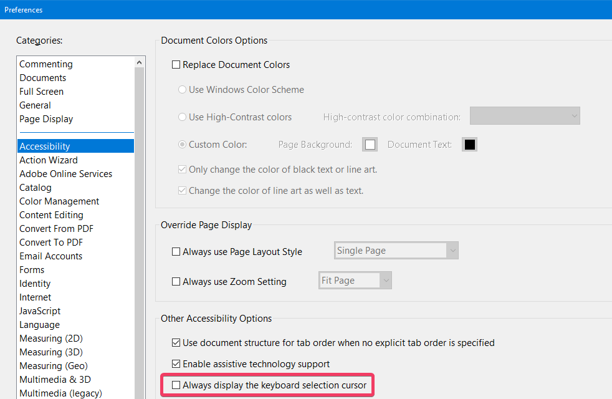Select Commenting in the Categories list
This screenshot has width=612, height=399.
point(46,64)
